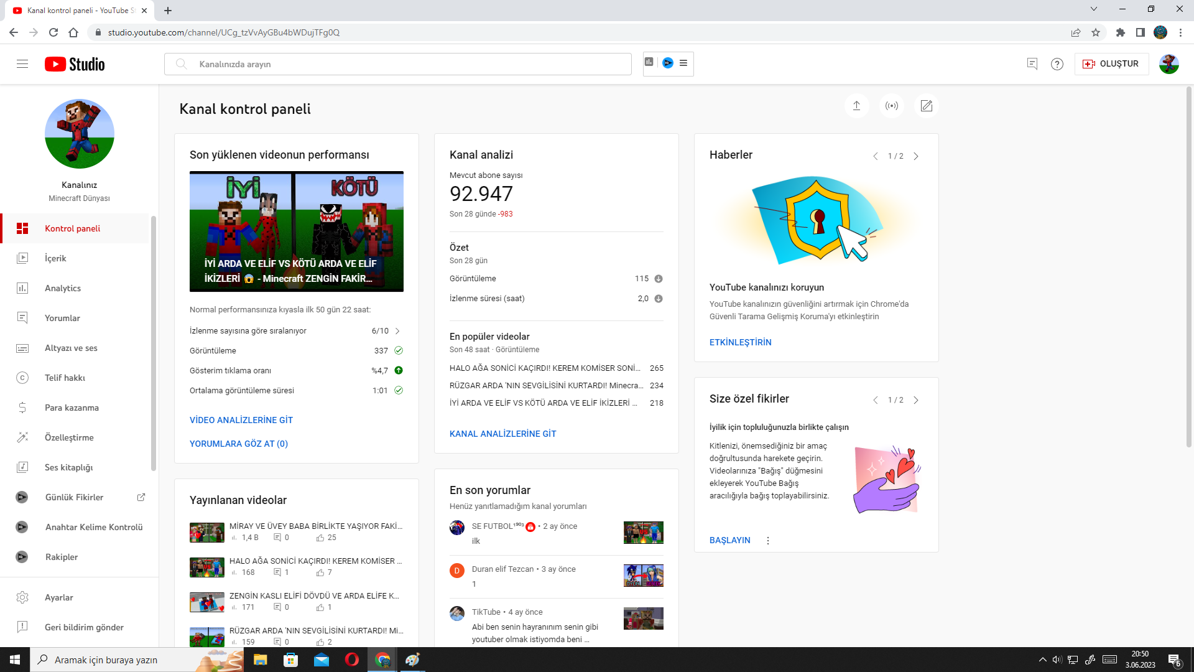Open Mail app from the taskbar
Viewport: 1194px width, 672px height.
[x=322, y=660]
